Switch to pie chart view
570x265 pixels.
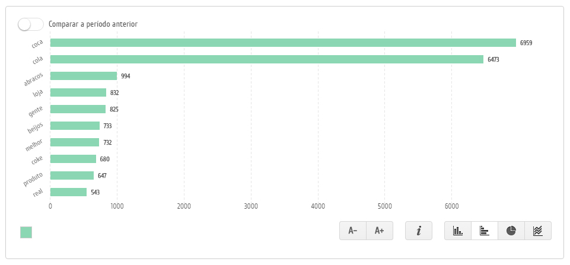511,231
